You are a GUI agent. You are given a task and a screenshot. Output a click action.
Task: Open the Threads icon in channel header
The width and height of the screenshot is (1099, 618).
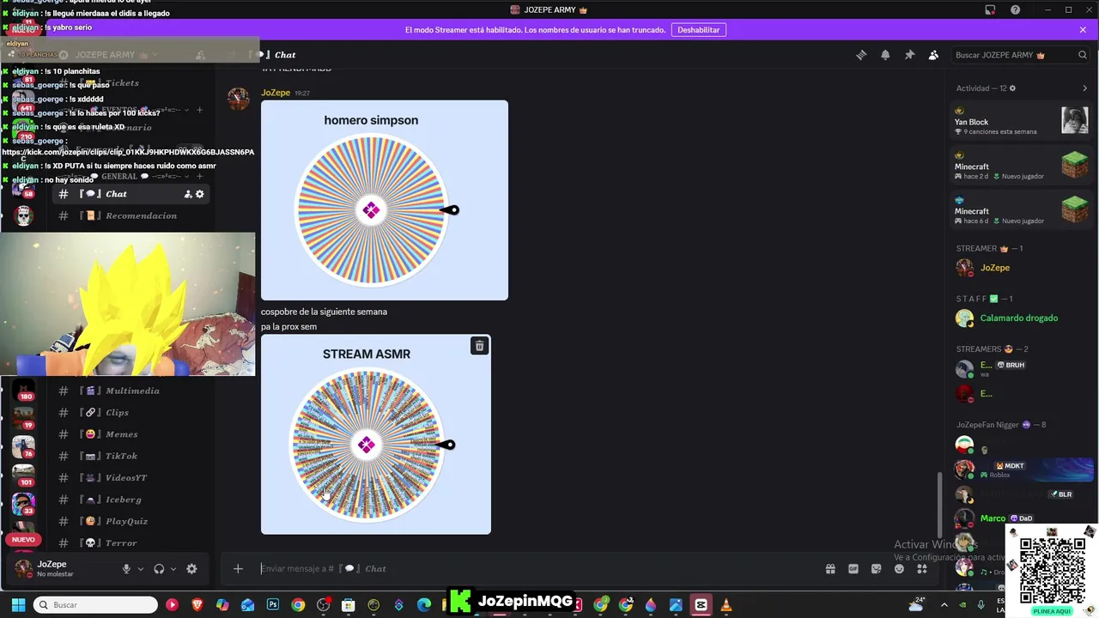tap(861, 55)
